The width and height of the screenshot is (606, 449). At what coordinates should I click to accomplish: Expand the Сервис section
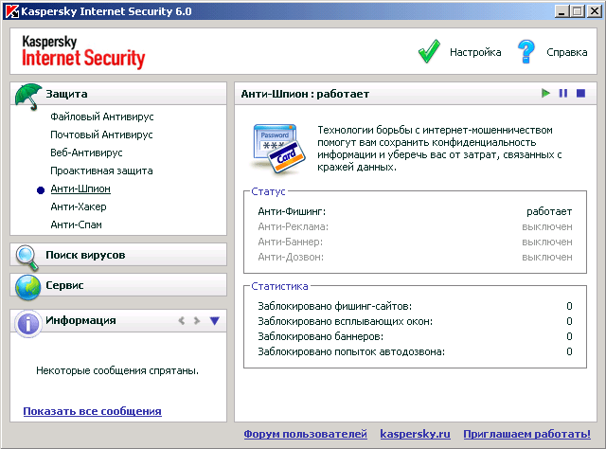pos(65,285)
